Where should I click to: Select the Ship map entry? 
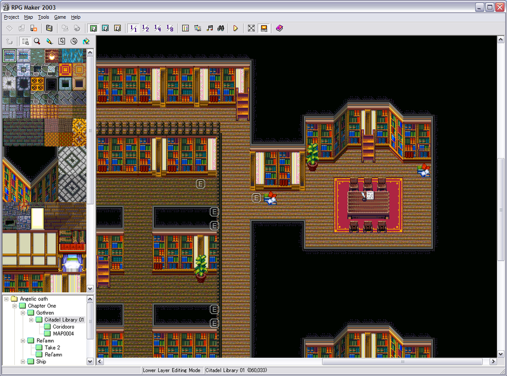click(x=41, y=362)
